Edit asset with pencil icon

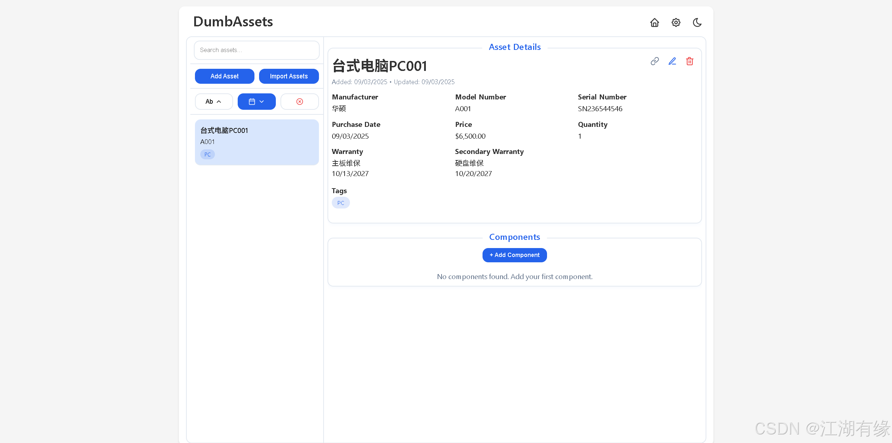click(x=672, y=61)
